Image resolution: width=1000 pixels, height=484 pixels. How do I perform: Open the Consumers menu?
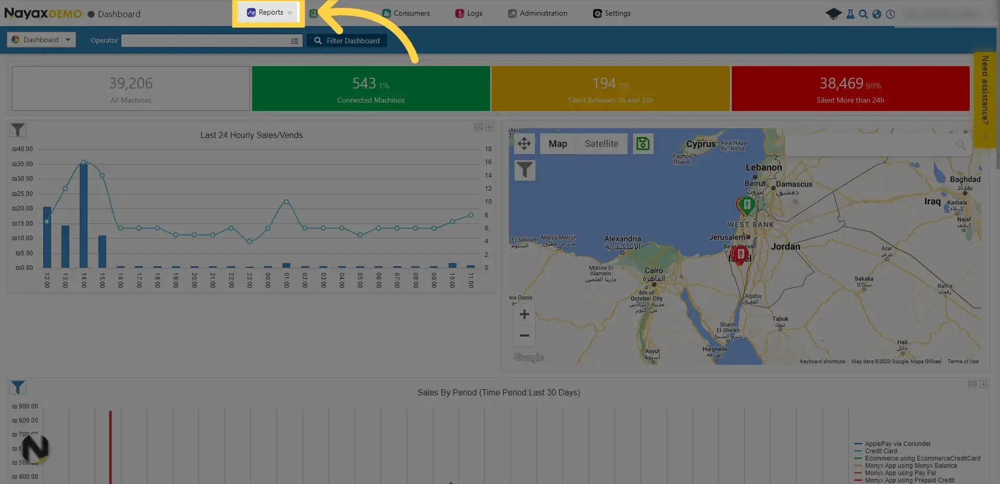pyautogui.click(x=406, y=13)
